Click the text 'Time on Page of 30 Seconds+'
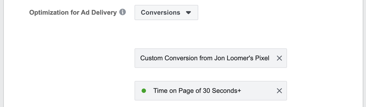Image resolution: width=366 pixels, height=107 pixels. pos(197,91)
